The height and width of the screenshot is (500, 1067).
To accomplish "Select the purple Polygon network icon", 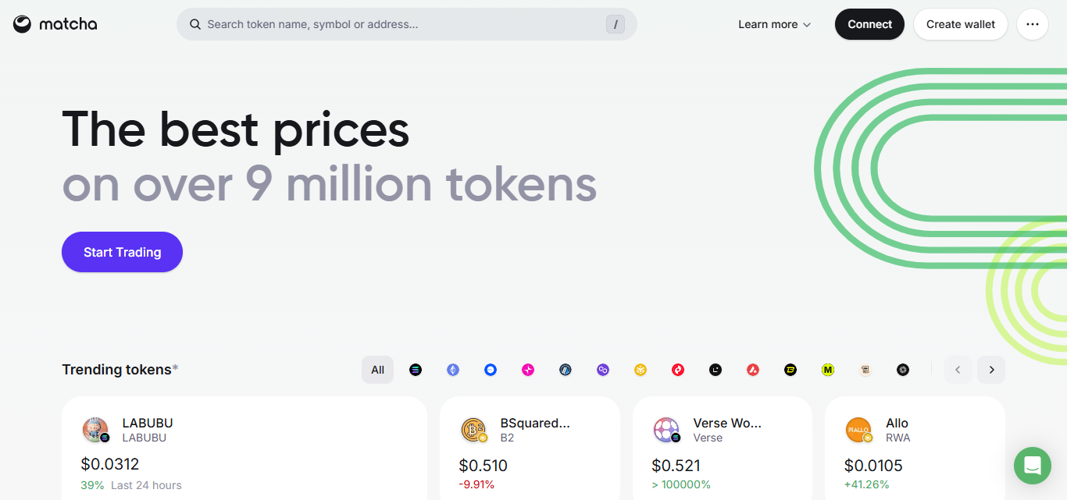I will 603,370.
